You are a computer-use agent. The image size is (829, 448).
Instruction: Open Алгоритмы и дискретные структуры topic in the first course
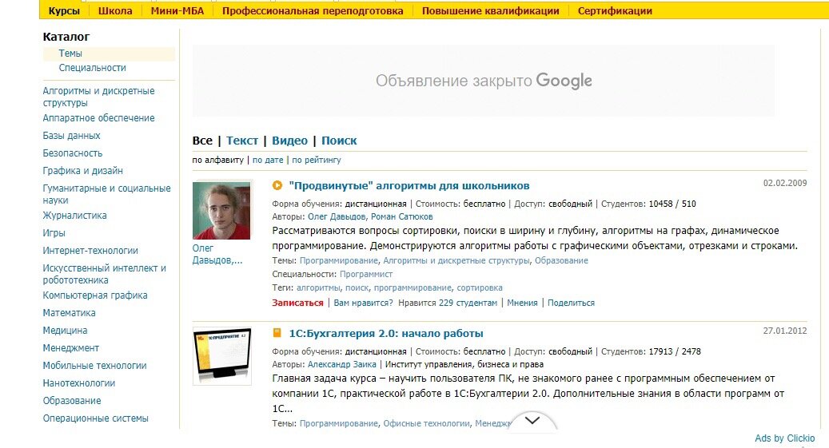[456, 260]
